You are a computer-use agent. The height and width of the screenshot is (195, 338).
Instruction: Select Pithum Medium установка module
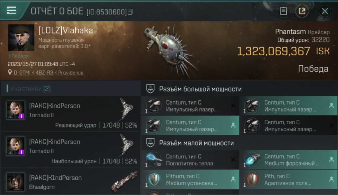(190, 179)
